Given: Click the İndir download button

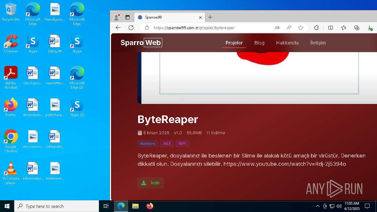Looking at the screenshot, I should coord(151,183).
